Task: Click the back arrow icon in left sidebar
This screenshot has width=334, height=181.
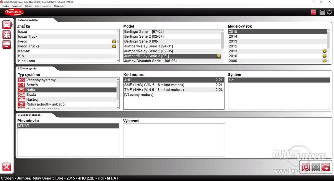Action: (x=7, y=45)
